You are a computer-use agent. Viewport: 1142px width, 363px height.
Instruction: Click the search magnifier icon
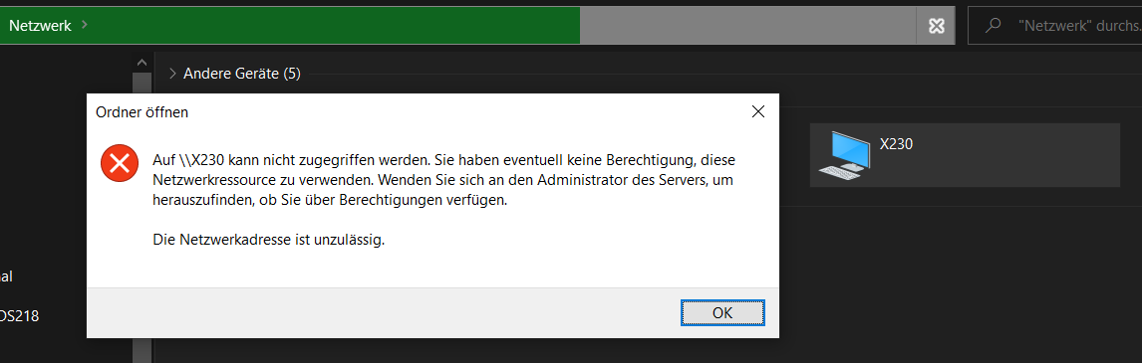pos(992,26)
